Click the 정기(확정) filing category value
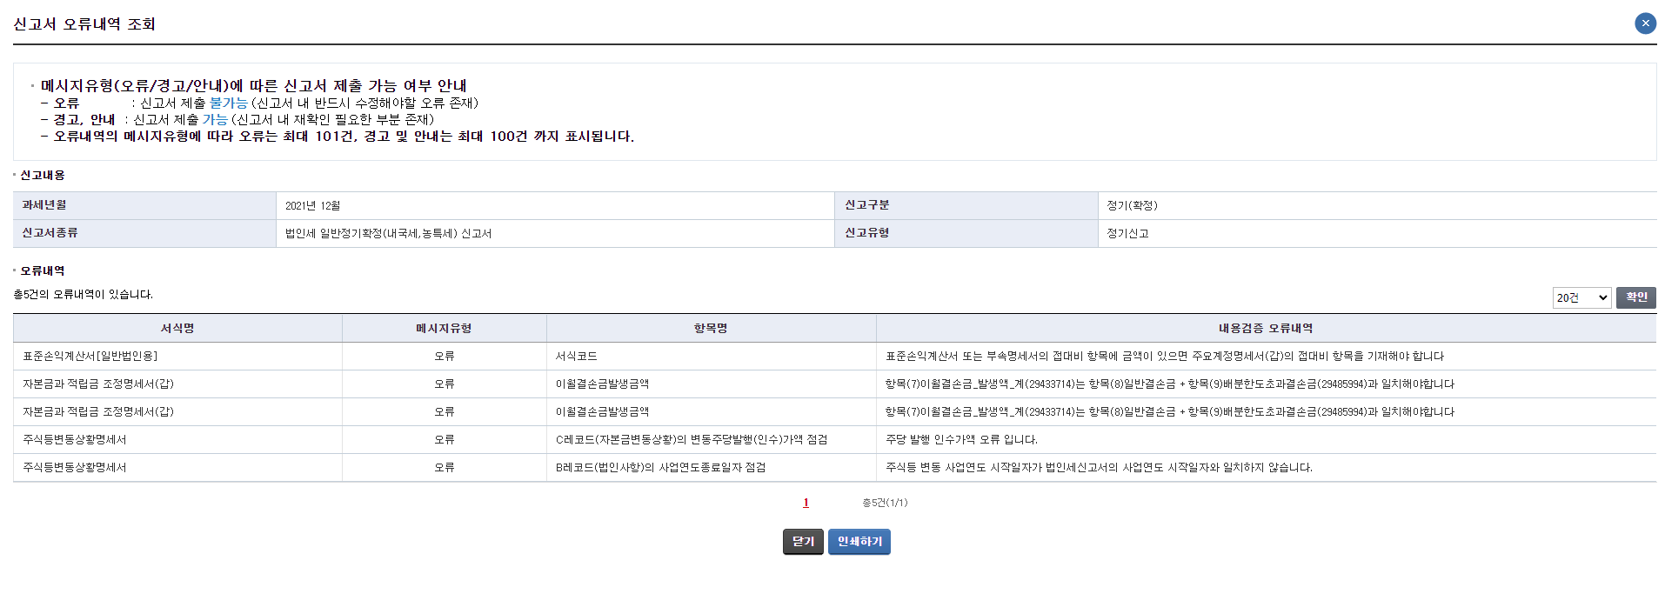Screen dimensions: 1665x594 (1132, 206)
